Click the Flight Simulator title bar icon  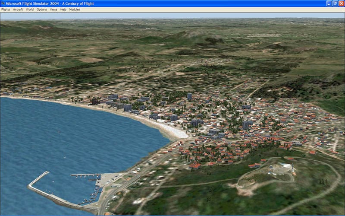coord(3,3)
